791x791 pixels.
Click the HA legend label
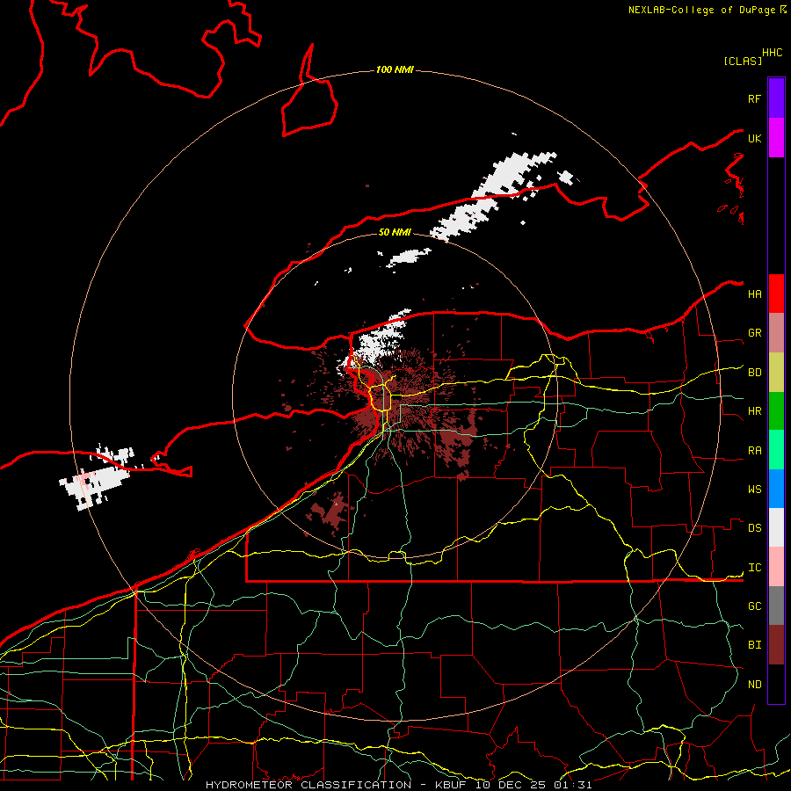754,294
